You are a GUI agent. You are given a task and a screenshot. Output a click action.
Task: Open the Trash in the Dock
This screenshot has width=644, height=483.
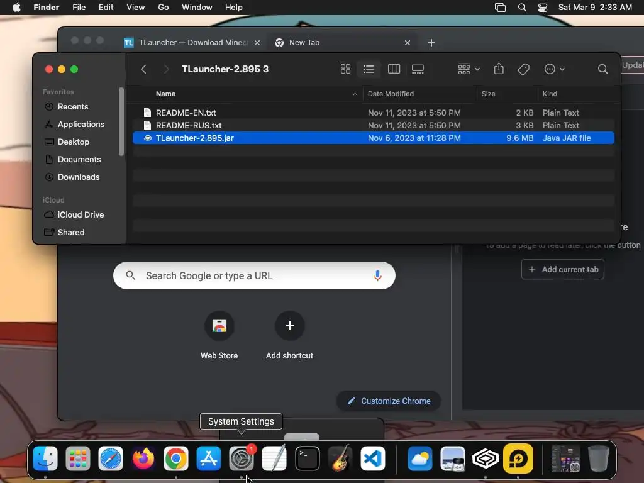coord(598,458)
